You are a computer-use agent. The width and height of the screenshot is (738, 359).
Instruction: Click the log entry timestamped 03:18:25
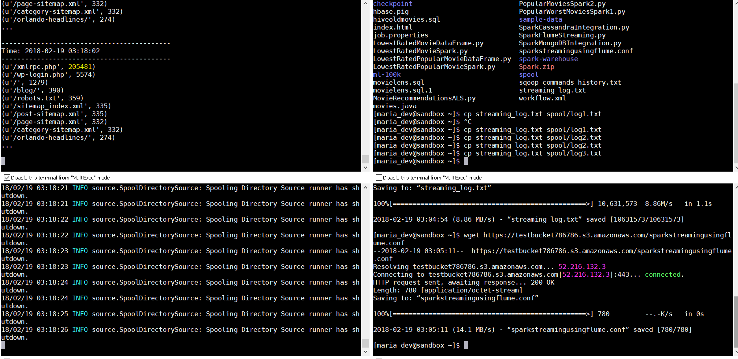[180, 318]
